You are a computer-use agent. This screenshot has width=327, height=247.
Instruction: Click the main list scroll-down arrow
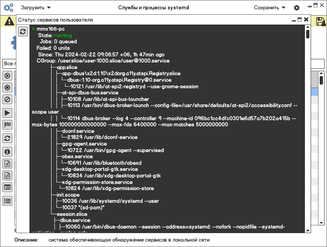(x=321, y=223)
